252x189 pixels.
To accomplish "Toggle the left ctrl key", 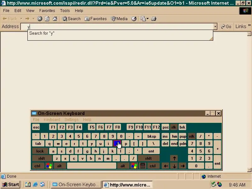I will point(37,166).
